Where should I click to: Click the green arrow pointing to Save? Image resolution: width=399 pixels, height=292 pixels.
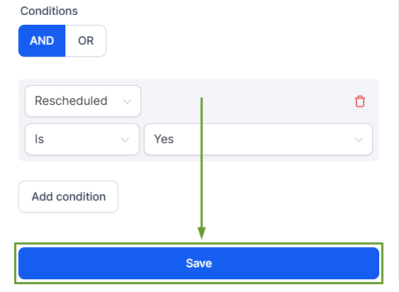pos(201,168)
